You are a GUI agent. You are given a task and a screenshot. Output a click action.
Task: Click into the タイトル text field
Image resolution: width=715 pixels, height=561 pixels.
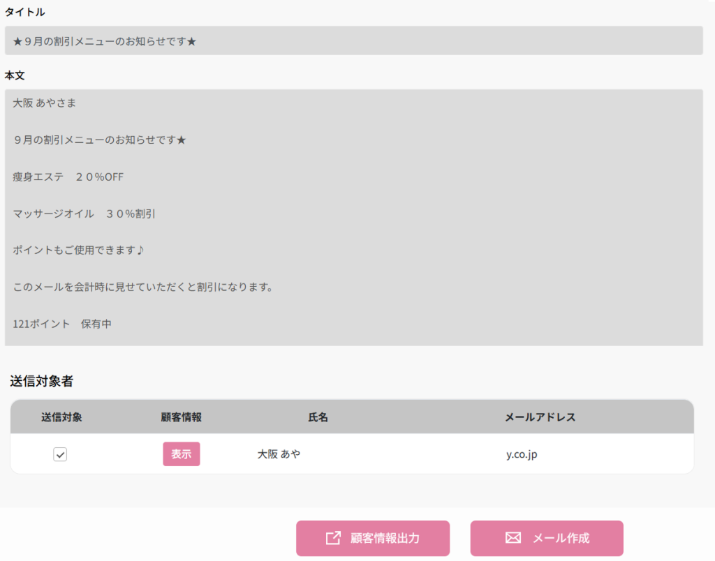(353, 41)
